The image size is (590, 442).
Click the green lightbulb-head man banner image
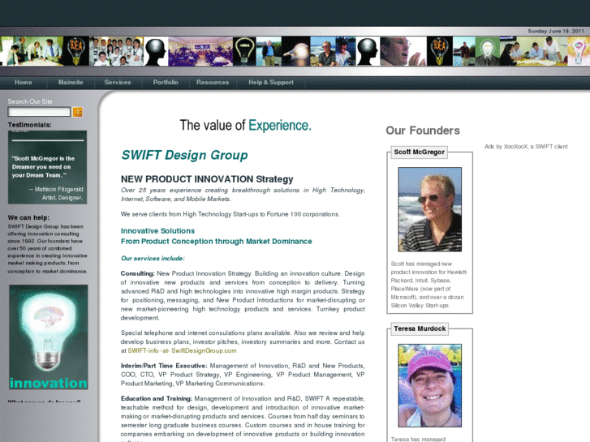pyautogui.click(x=488, y=52)
